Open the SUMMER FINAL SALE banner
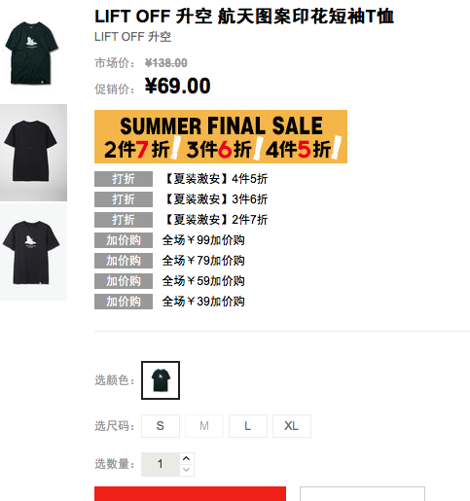 click(221, 136)
